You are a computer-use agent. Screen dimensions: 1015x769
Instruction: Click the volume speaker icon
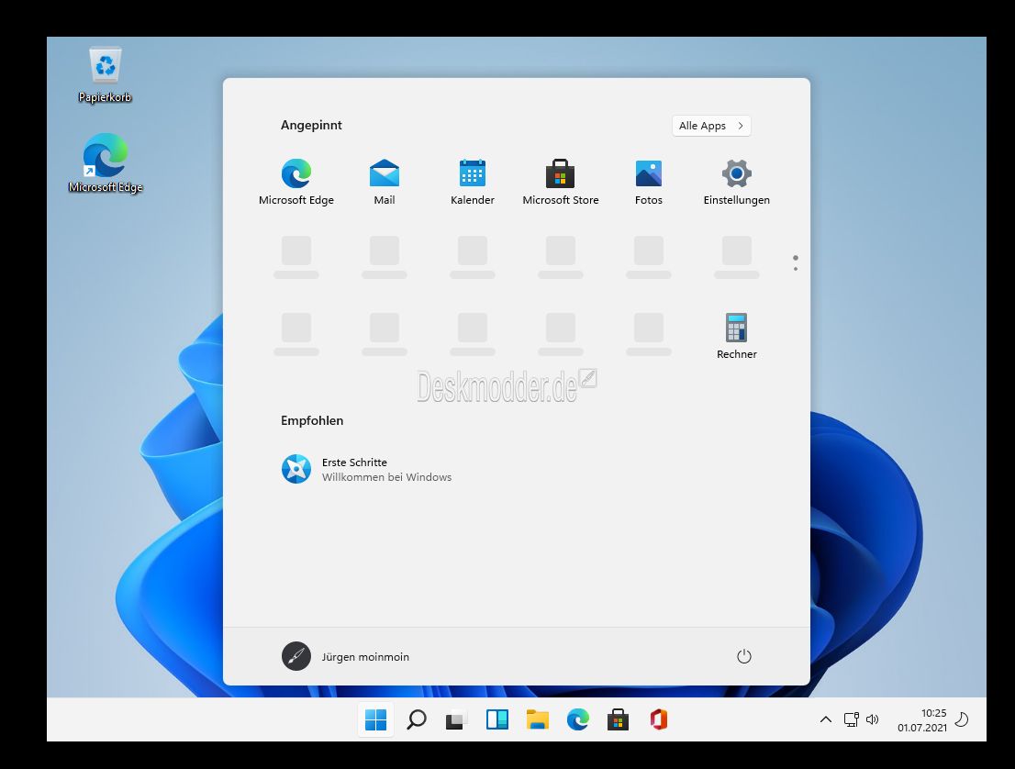click(x=873, y=719)
